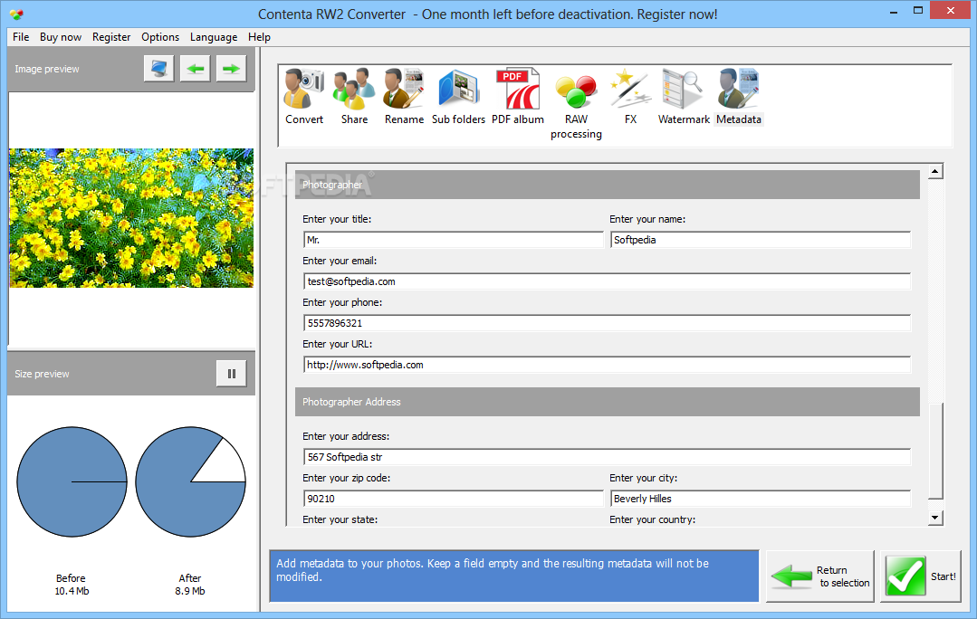
Task: Click the 'Enter your phone:' label
Action: pyautogui.click(x=342, y=302)
